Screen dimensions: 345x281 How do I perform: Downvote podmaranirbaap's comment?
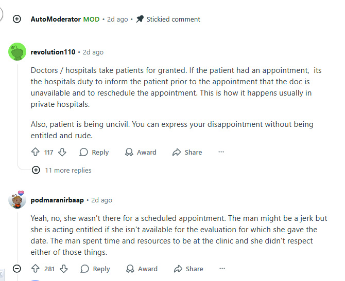64,269
